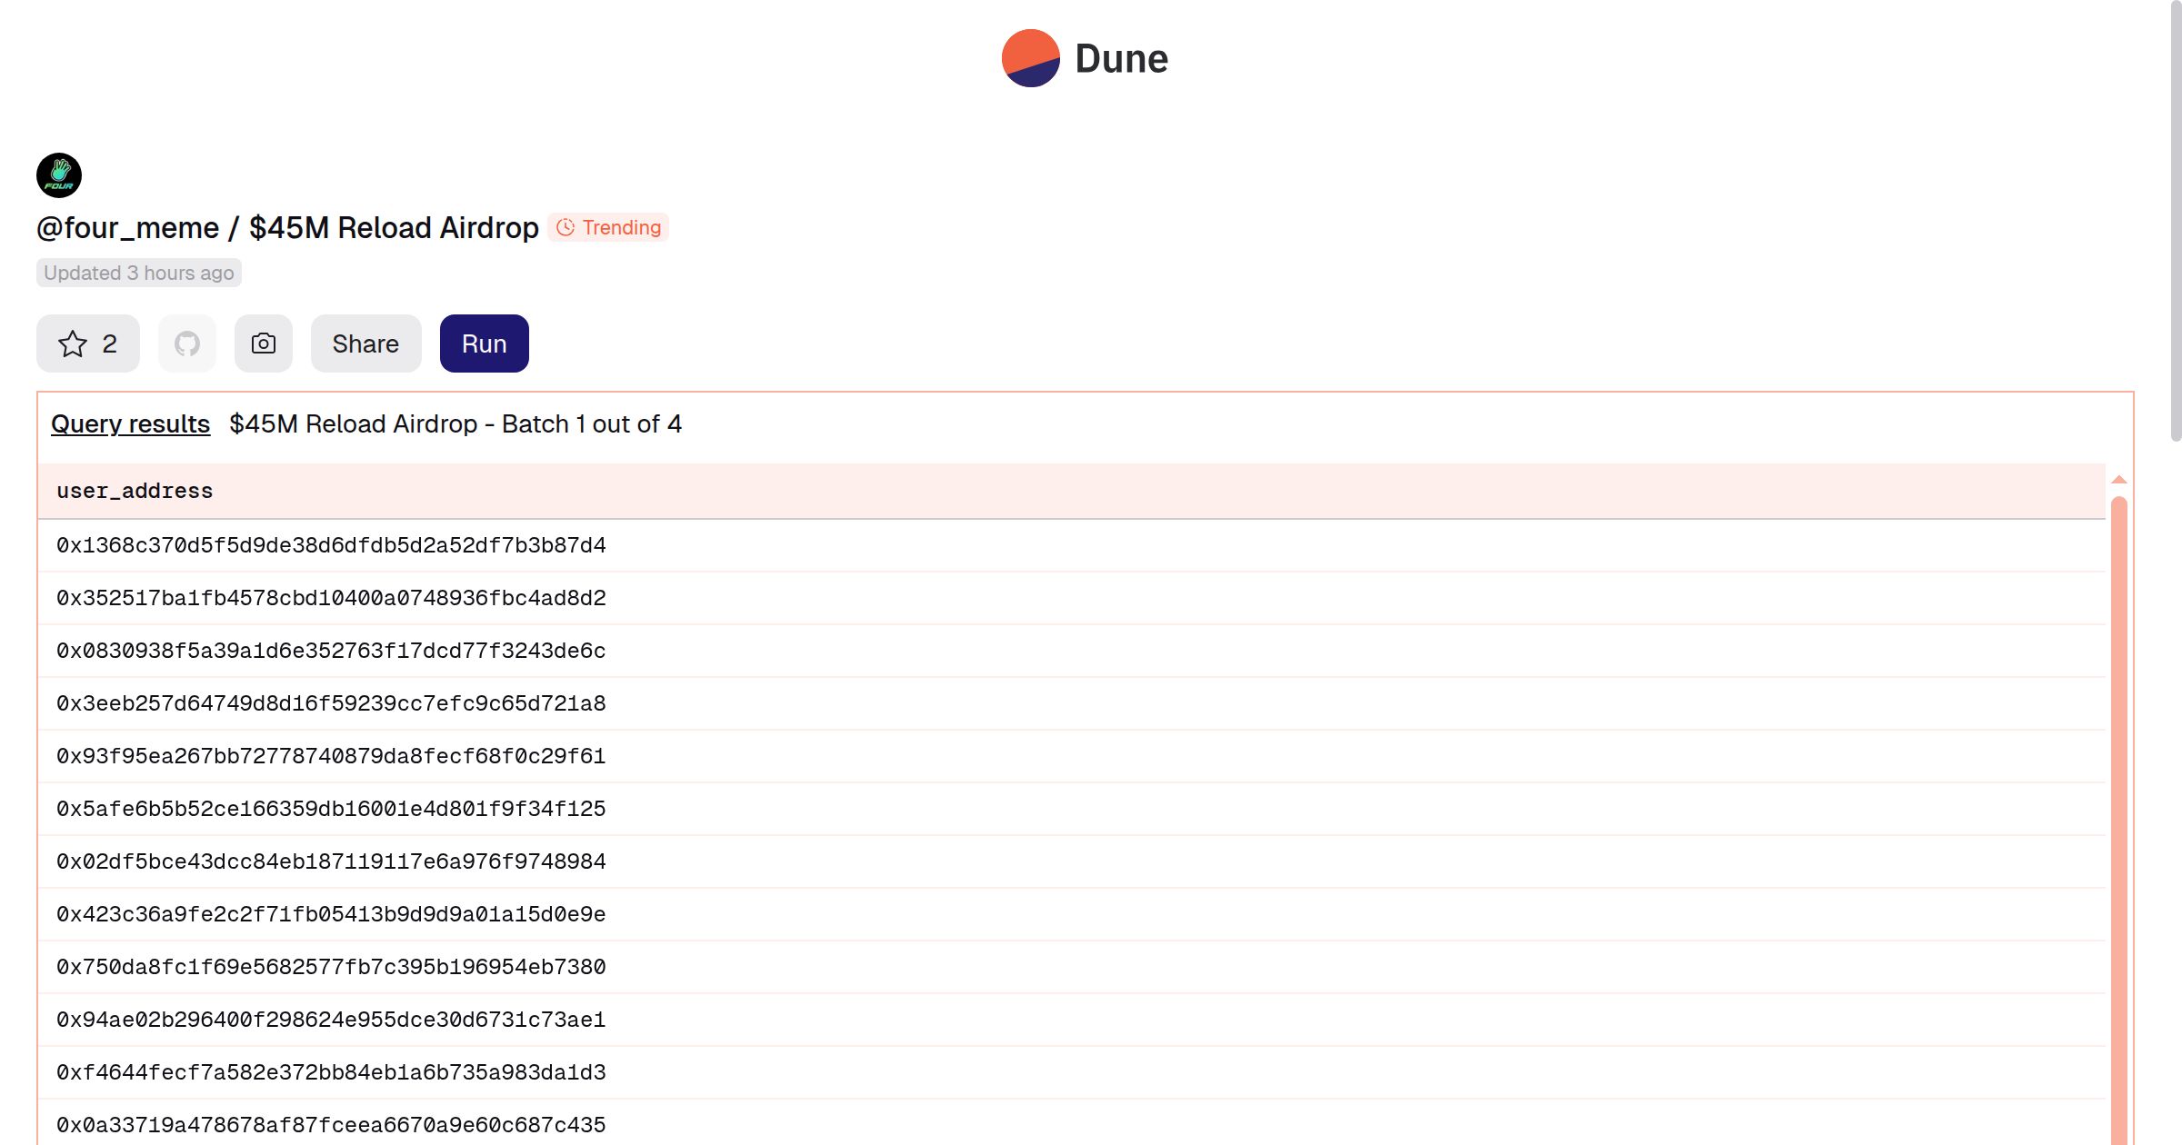The image size is (2182, 1145).
Task: Click the table scroll-up arrow
Action: (x=2118, y=479)
